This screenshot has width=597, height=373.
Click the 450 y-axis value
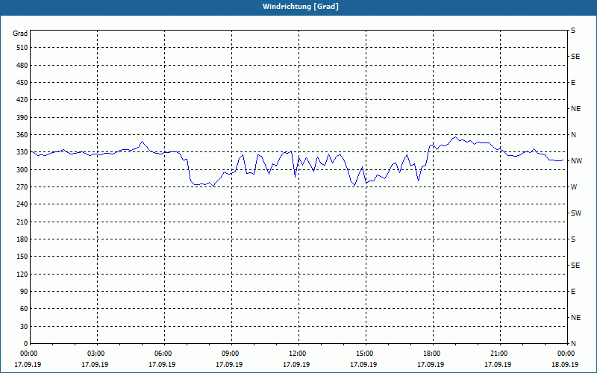coord(22,83)
